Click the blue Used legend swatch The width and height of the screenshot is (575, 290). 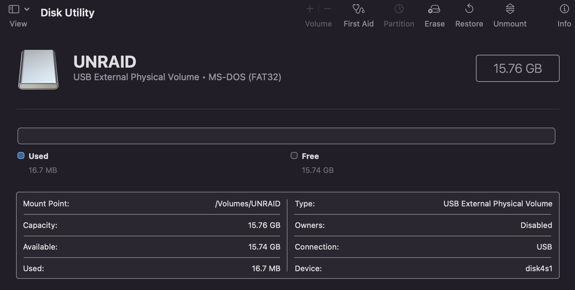21,156
